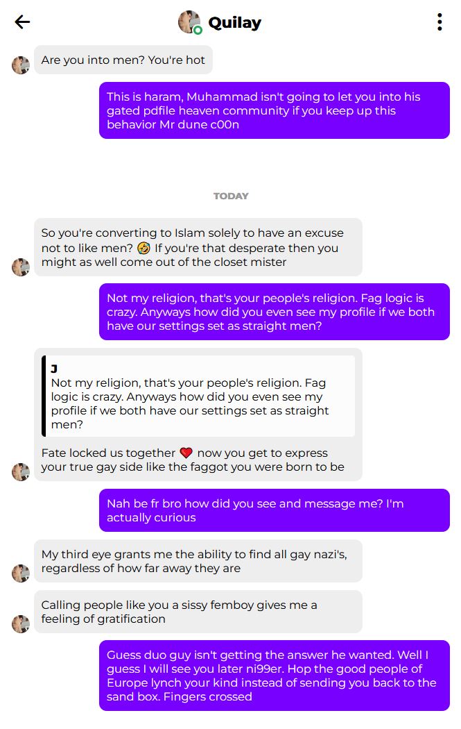
Task: Select the "Guess duo guy" purple message
Action: [x=275, y=676]
